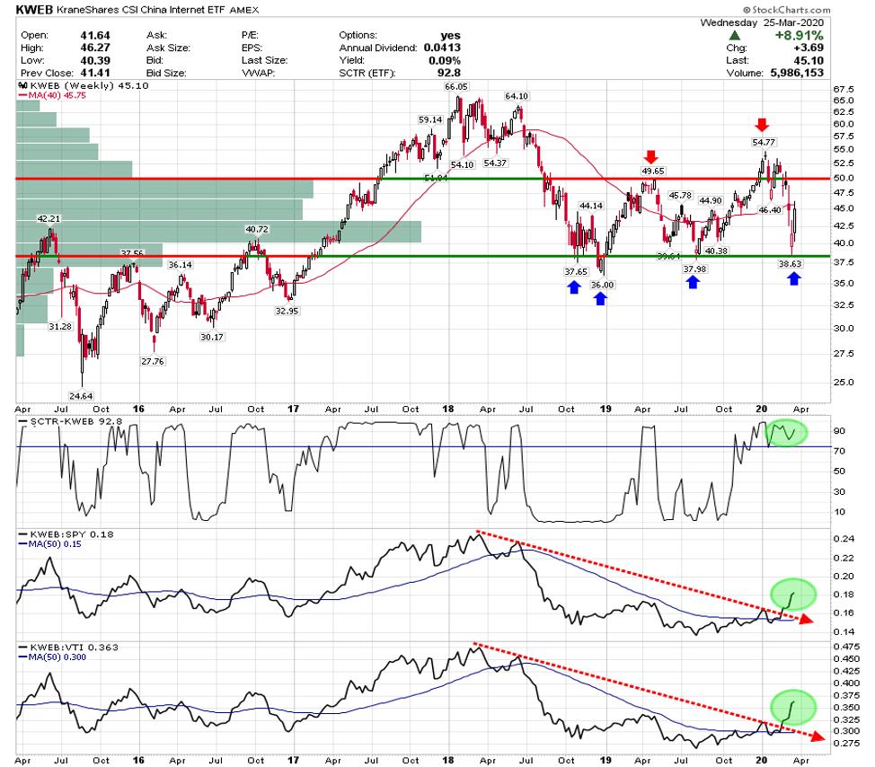Click the blue up arrow below 37.98
This screenshot has height=767, width=875.
pos(693,283)
